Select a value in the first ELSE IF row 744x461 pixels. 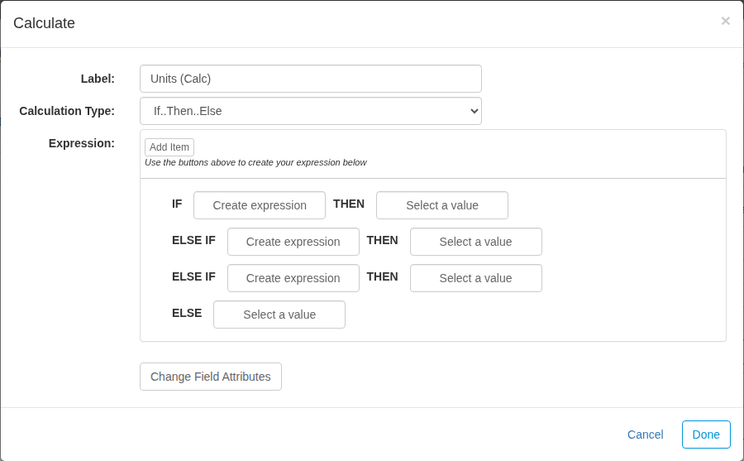(476, 242)
